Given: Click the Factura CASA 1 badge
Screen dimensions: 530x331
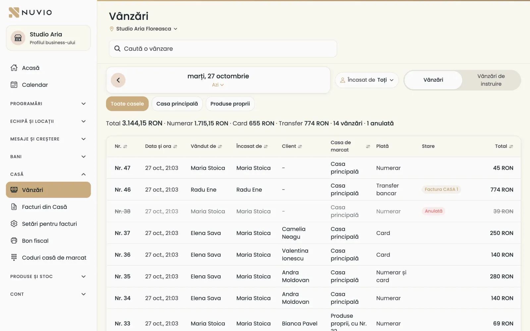Looking at the screenshot, I should (x=441, y=189).
